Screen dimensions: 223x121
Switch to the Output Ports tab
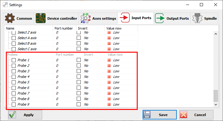(172, 18)
